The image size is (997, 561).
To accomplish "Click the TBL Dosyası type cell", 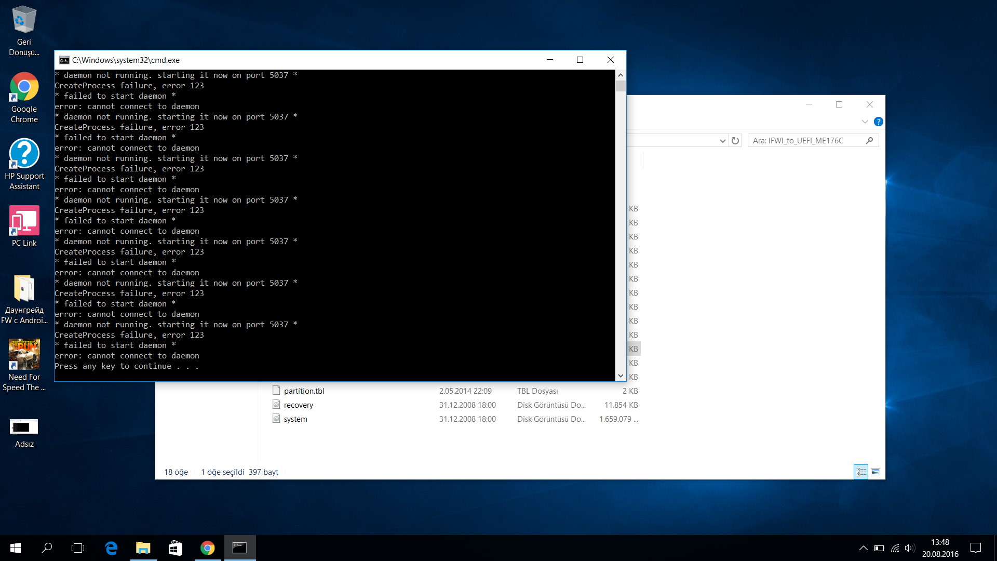I will (x=537, y=391).
